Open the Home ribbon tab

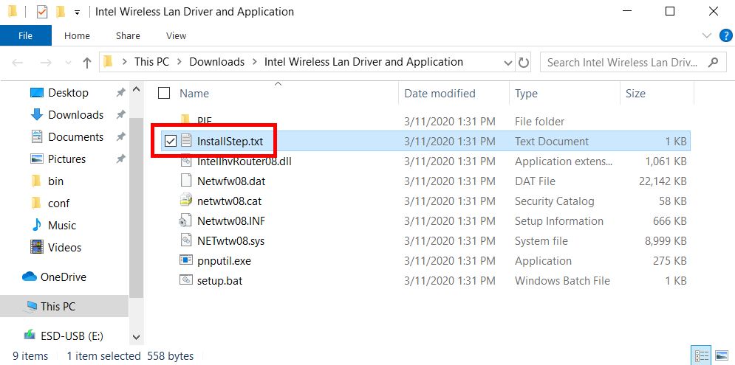click(77, 35)
